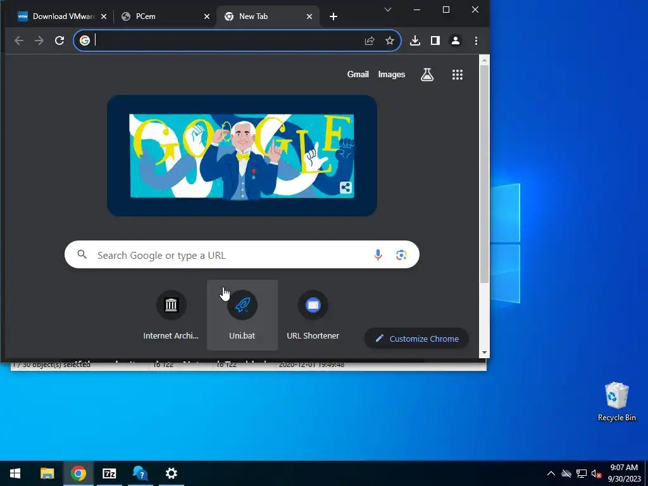Open the Windows Start menu
Screen dimensions: 648x486
click(15, 473)
